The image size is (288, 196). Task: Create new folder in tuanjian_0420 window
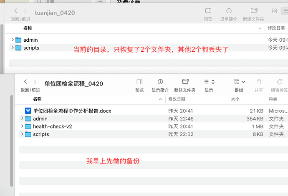coord(254,11)
